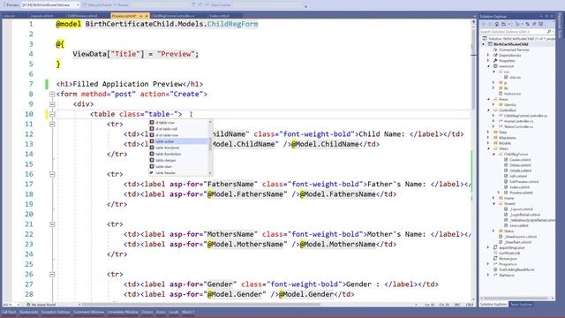The image size is (565, 318).
Task: Switch to the Team Explorer panel tab
Action: [x=521, y=305]
